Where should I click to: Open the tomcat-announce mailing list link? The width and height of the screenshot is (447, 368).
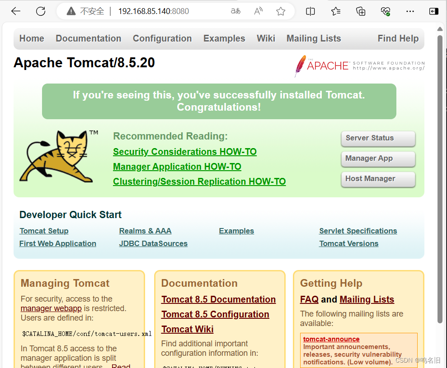pyautogui.click(x=331, y=339)
